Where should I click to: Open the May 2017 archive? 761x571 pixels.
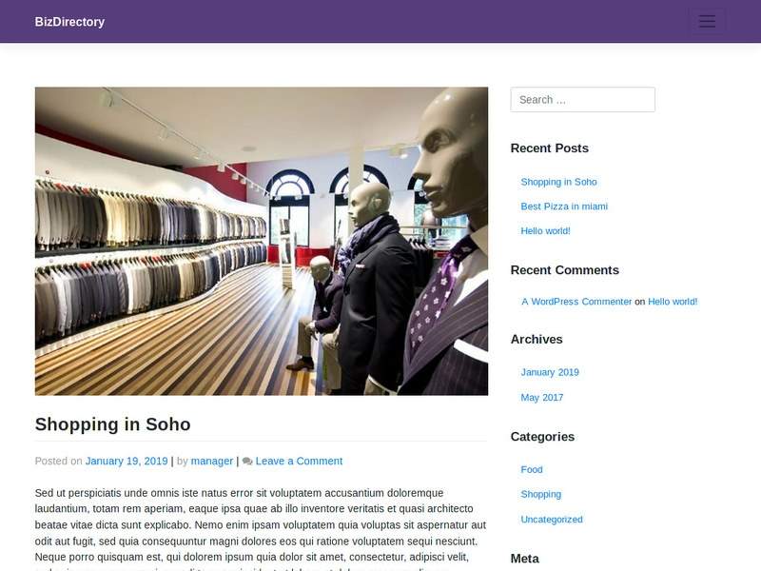(541, 398)
